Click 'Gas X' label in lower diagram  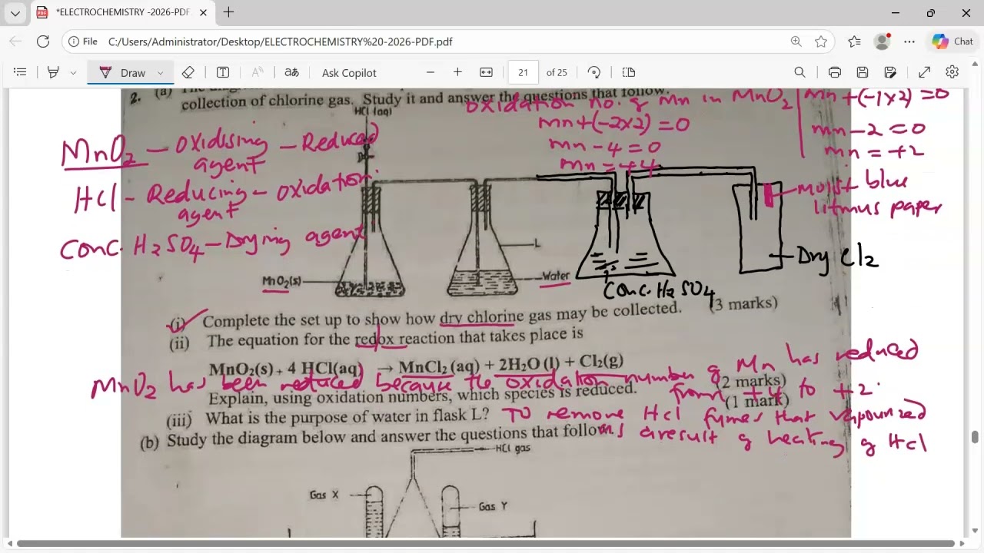pyautogui.click(x=324, y=495)
